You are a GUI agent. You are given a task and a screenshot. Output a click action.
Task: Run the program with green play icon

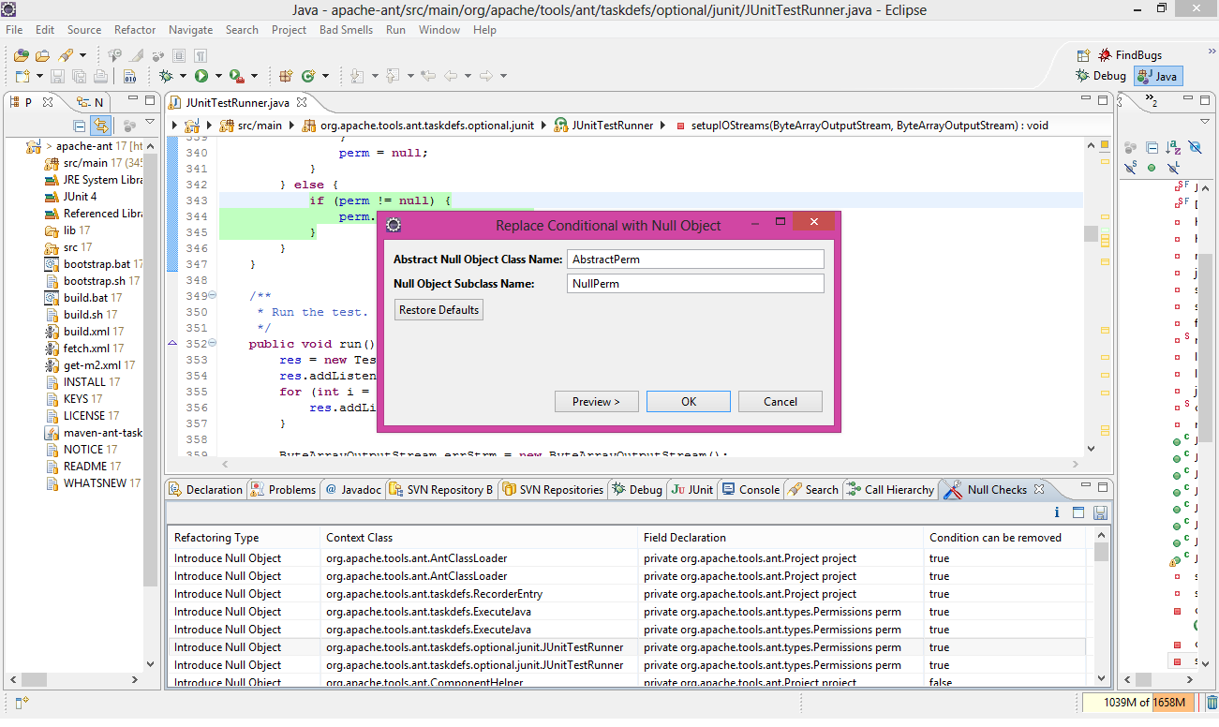pyautogui.click(x=201, y=76)
